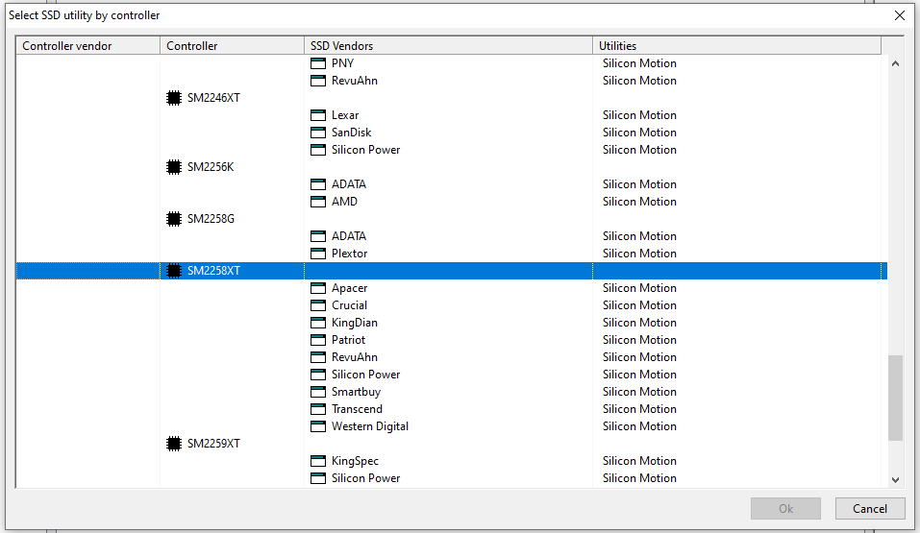The height and width of the screenshot is (533, 920).
Task: Click the SM2259XT controller chip icon
Action: [174, 444]
